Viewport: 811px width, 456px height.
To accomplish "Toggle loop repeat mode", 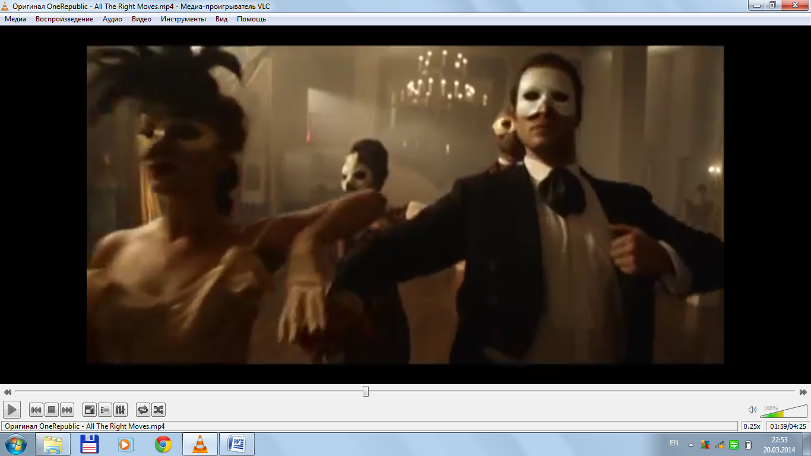I will pos(143,410).
